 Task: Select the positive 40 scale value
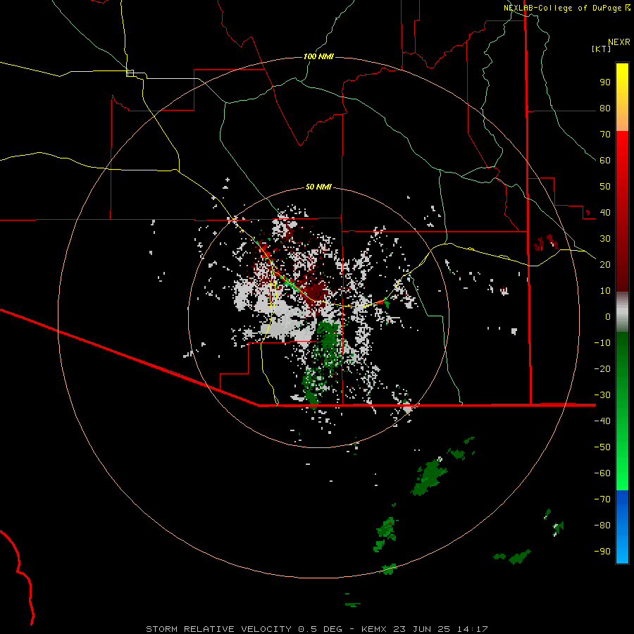[x=605, y=212]
